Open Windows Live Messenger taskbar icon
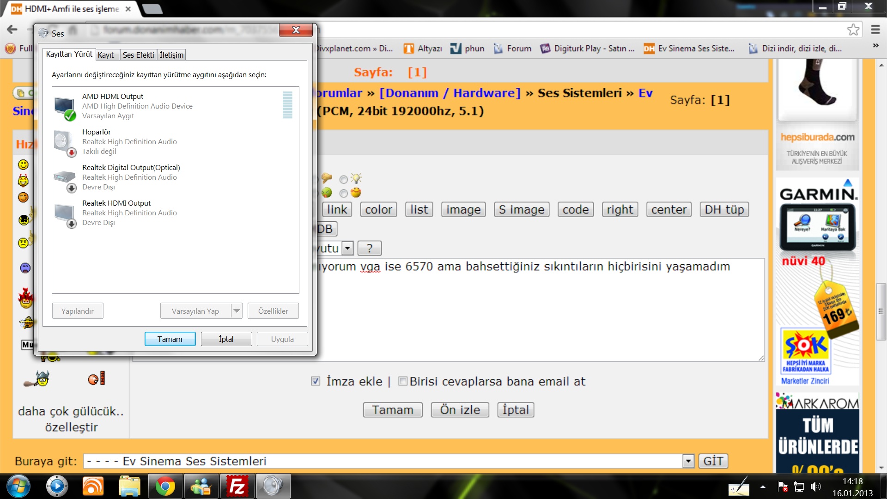The width and height of the screenshot is (887, 499). click(201, 486)
